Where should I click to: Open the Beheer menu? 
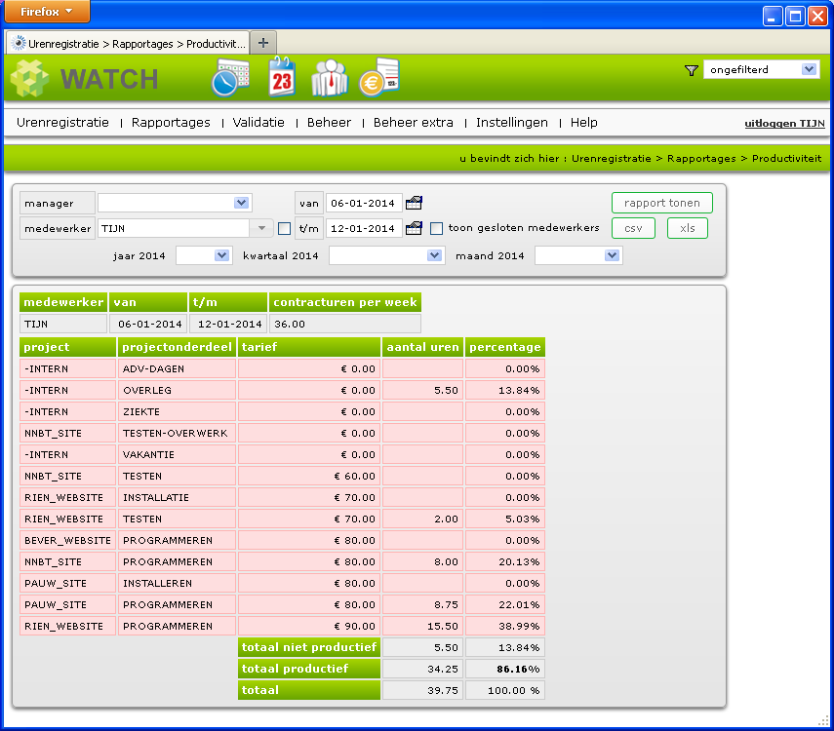point(330,122)
